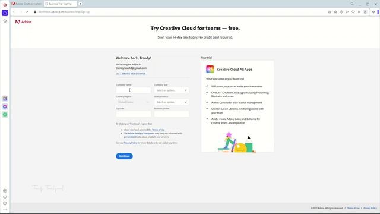
Task: Click the Creative Cloud All Apps icon
Action: coord(210,69)
